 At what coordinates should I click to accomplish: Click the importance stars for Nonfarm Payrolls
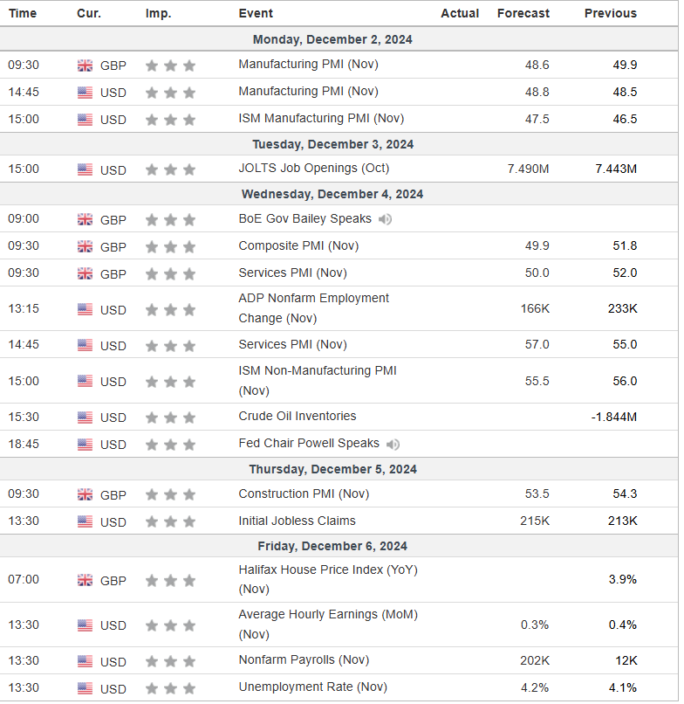click(x=171, y=661)
